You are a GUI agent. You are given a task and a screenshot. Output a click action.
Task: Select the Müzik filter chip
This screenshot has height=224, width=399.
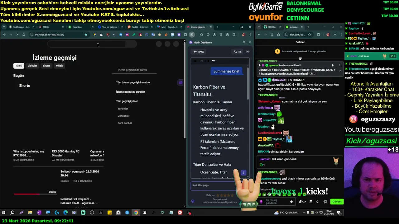59,66
